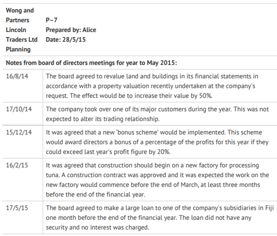Select the 17/5/15 date cell
Viewport: 277px width, 236px height.
pyautogui.click(x=17, y=208)
